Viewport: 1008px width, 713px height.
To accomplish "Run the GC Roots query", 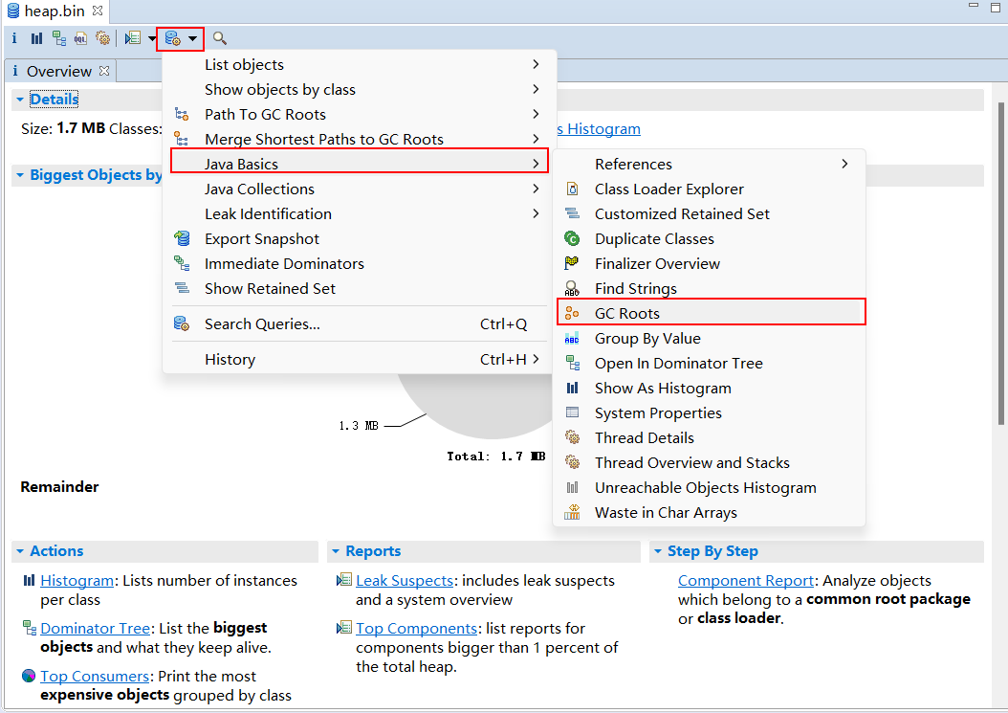I will (709, 313).
